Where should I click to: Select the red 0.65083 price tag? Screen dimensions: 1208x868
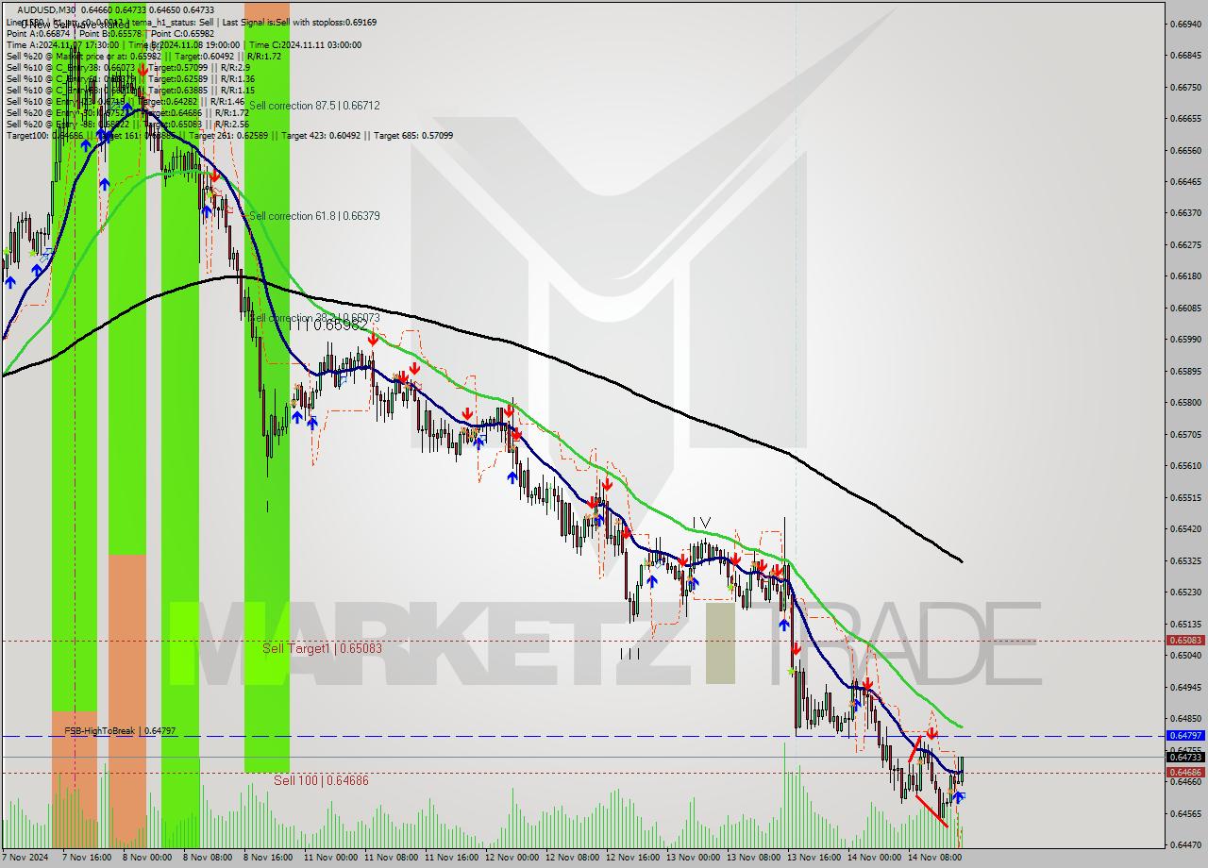point(1186,640)
